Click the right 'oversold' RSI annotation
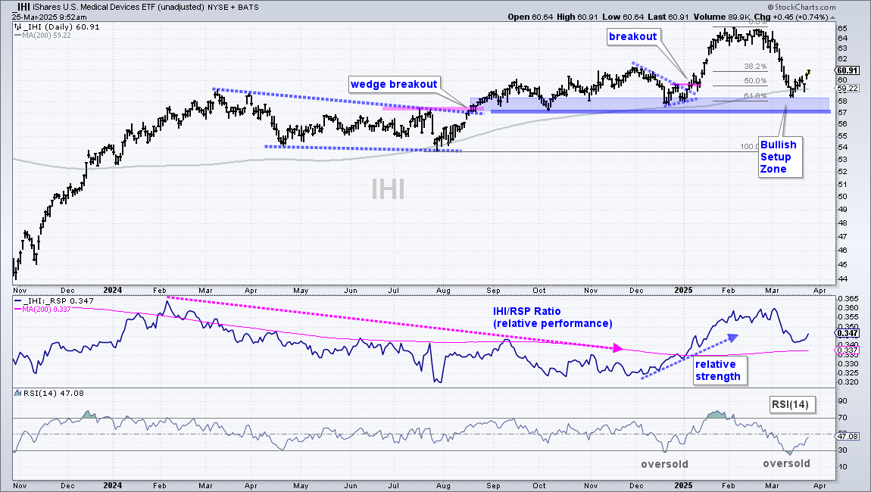Viewport: 871px width, 492px height. [x=786, y=463]
